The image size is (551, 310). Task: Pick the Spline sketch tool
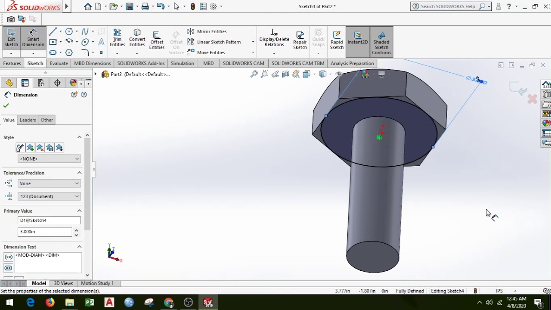click(85, 31)
